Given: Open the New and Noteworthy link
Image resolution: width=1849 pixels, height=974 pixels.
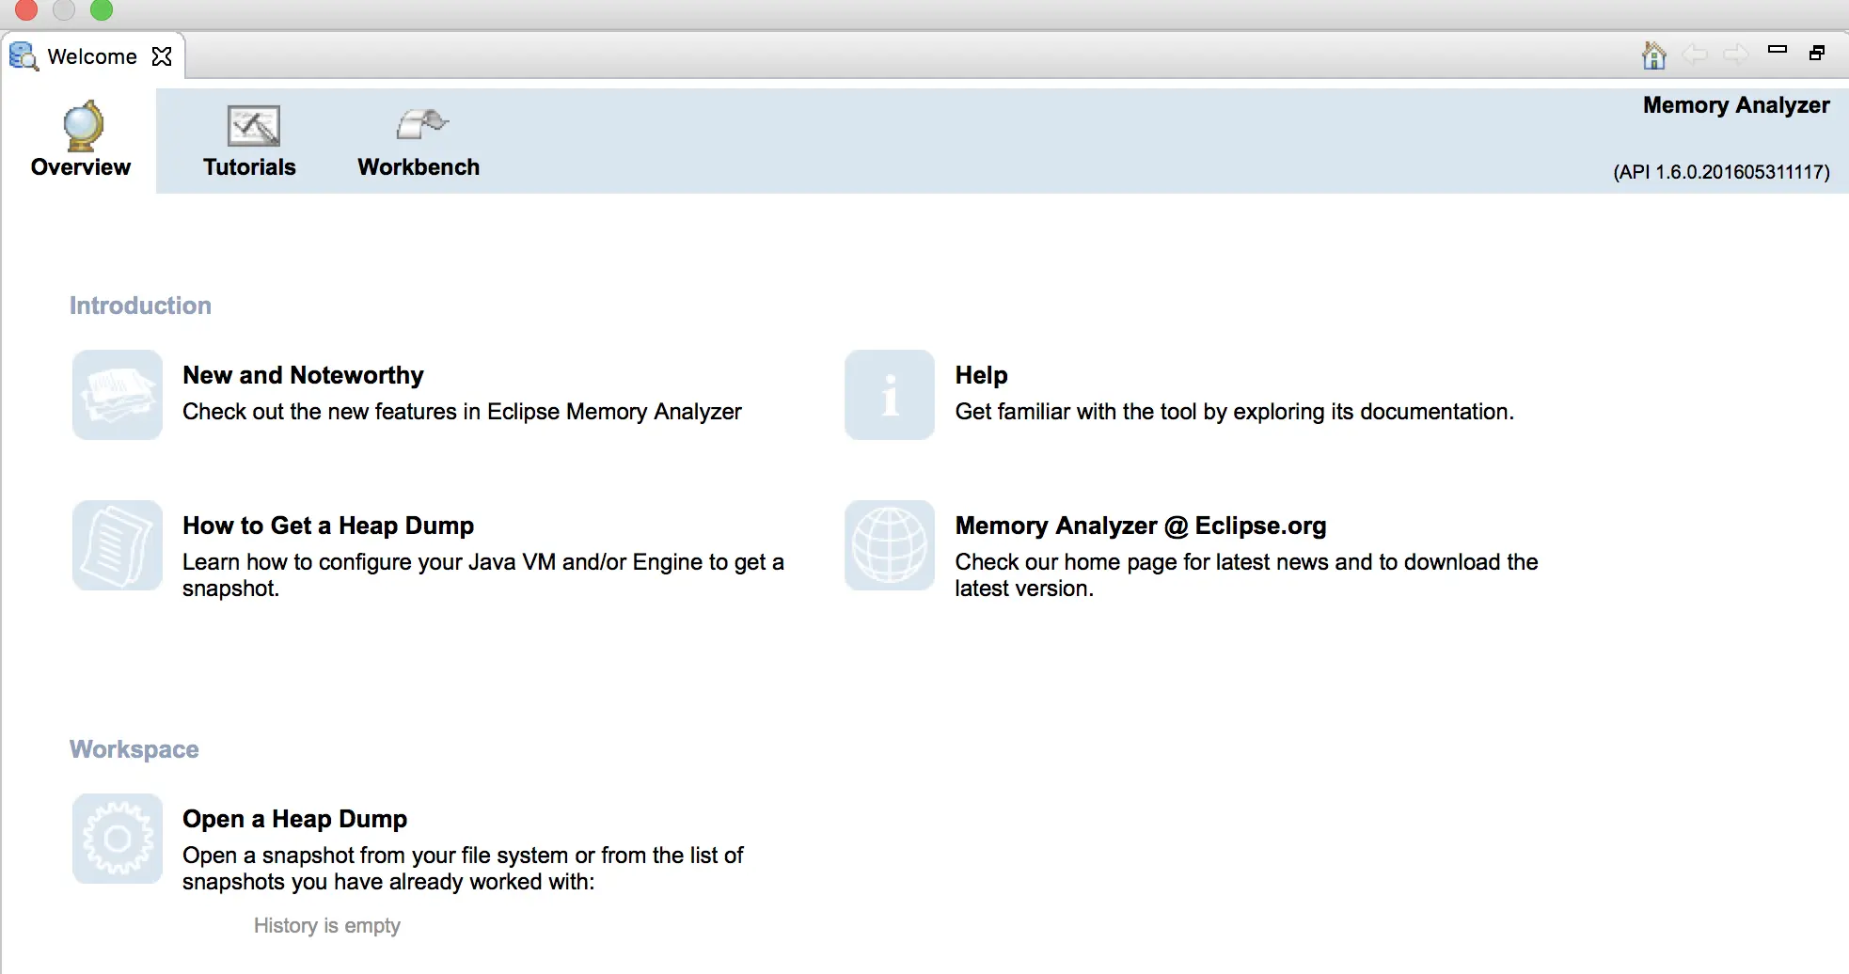Looking at the screenshot, I should (303, 375).
